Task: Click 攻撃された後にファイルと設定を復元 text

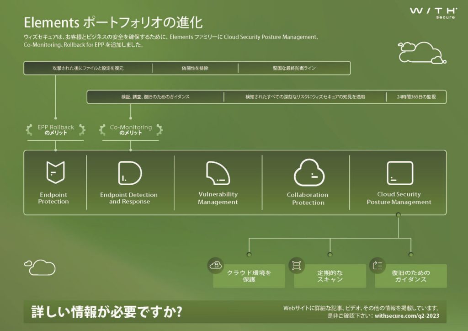Action: (88, 68)
